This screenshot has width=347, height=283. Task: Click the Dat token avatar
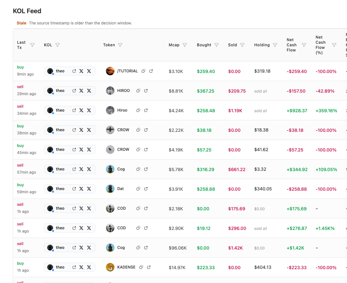[110, 189]
